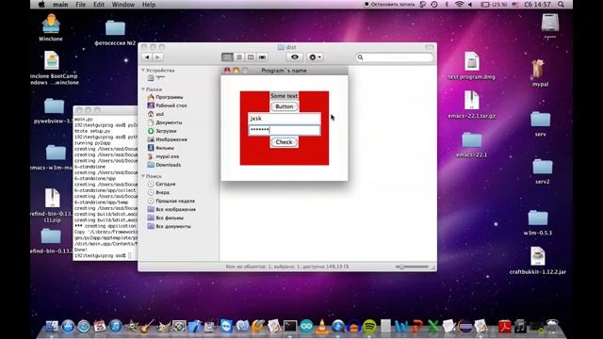Image resolution: width=603 pixels, height=339 pixels.
Task: Open VLC traffic cone icon
Action: click(322, 327)
